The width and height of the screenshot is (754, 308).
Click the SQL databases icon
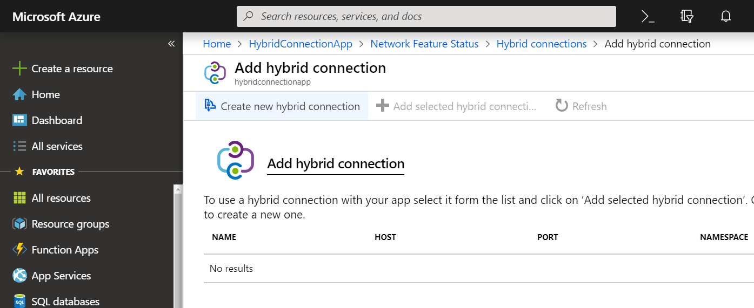click(19, 301)
